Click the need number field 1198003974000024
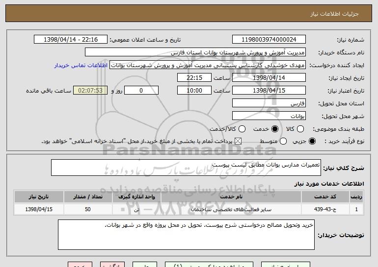The width and height of the screenshot is (378, 267). coord(269,40)
